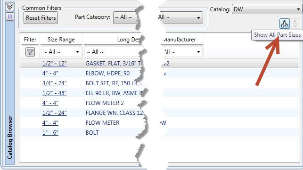This screenshot has height=170, width=303.
Task: Open the Size Range filter dropdown
Action: [x=61, y=52]
